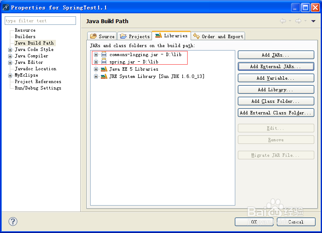Select the Libraries tab

click(171, 36)
